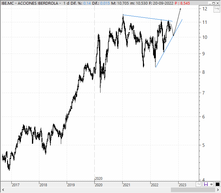Click the 2018 label on time axis
The height and width of the screenshot is (193, 221).
pos(43,185)
